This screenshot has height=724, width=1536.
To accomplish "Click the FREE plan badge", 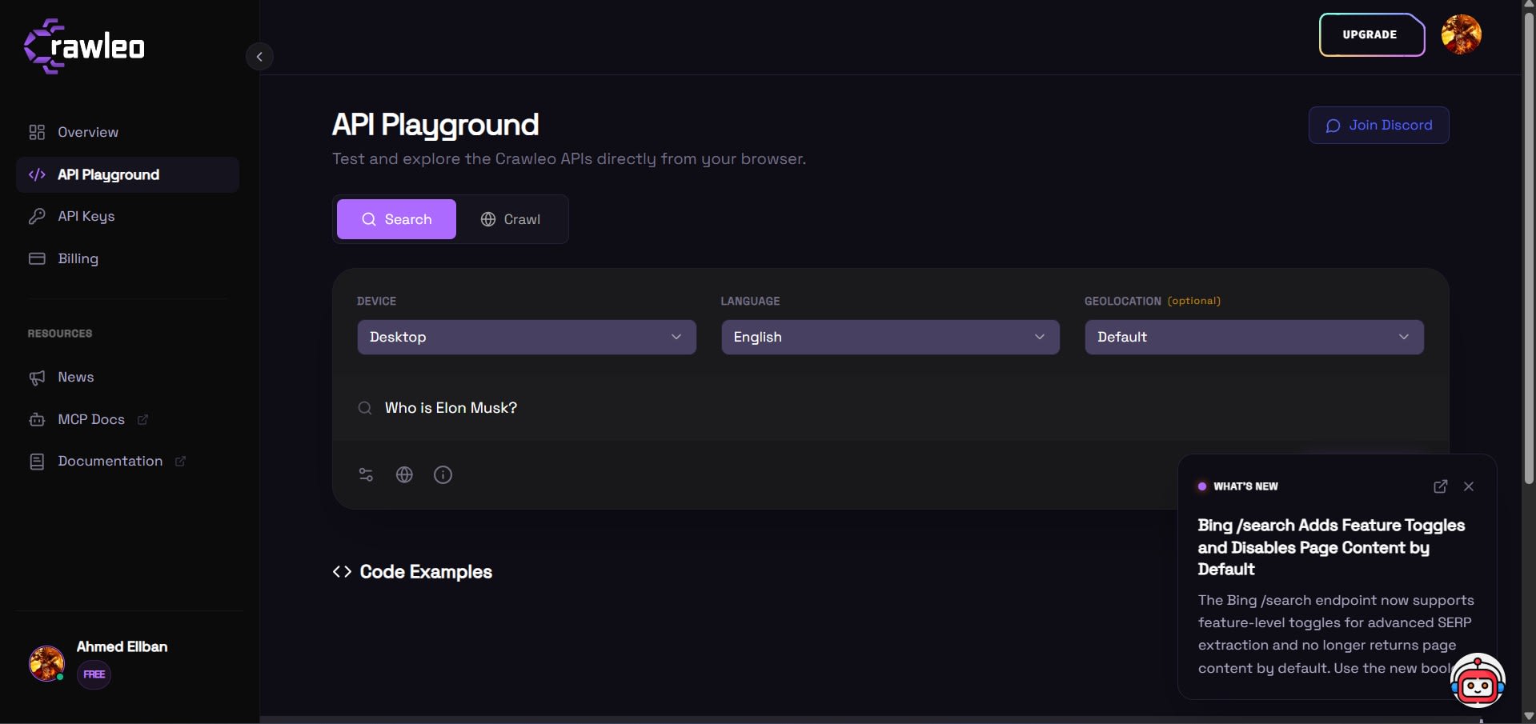I will (x=94, y=674).
